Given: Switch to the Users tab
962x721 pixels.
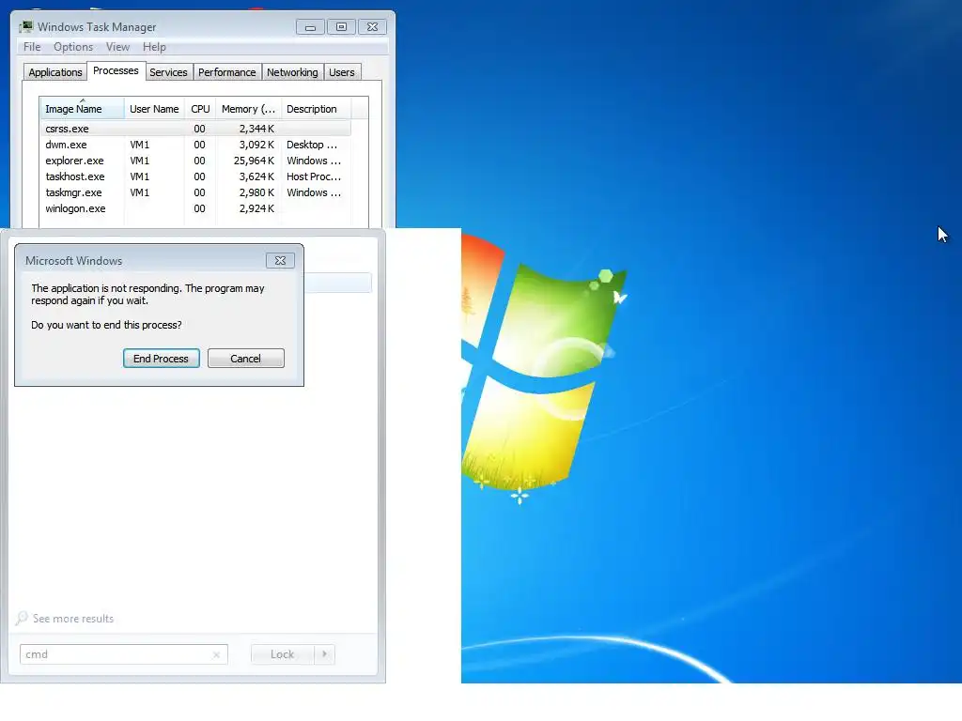Looking at the screenshot, I should point(342,72).
